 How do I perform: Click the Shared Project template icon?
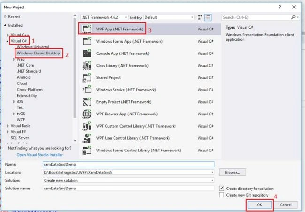point(87,77)
